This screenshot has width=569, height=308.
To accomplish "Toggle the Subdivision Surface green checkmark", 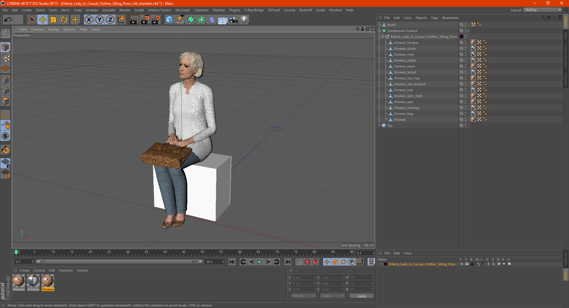I will (468, 31).
